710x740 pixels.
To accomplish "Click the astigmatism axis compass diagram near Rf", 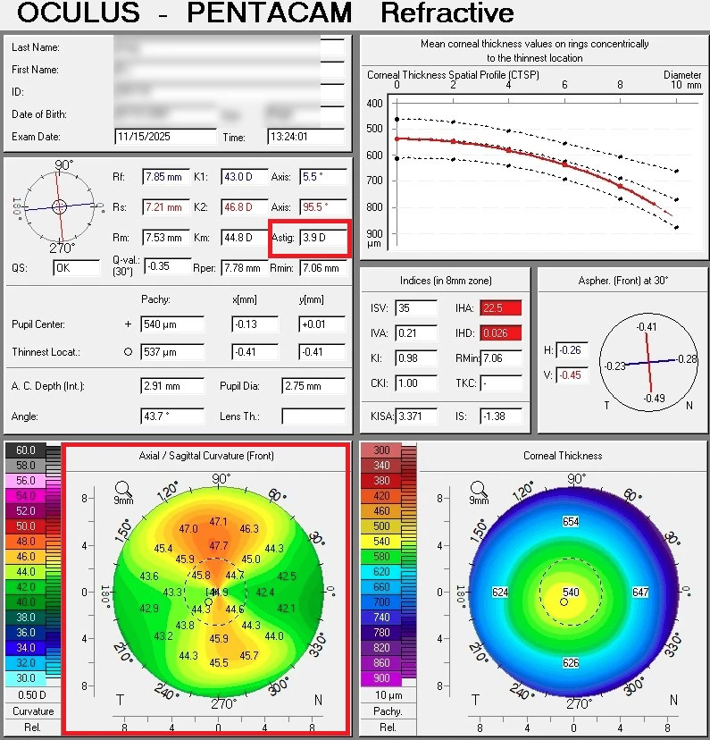I will (x=60, y=206).
